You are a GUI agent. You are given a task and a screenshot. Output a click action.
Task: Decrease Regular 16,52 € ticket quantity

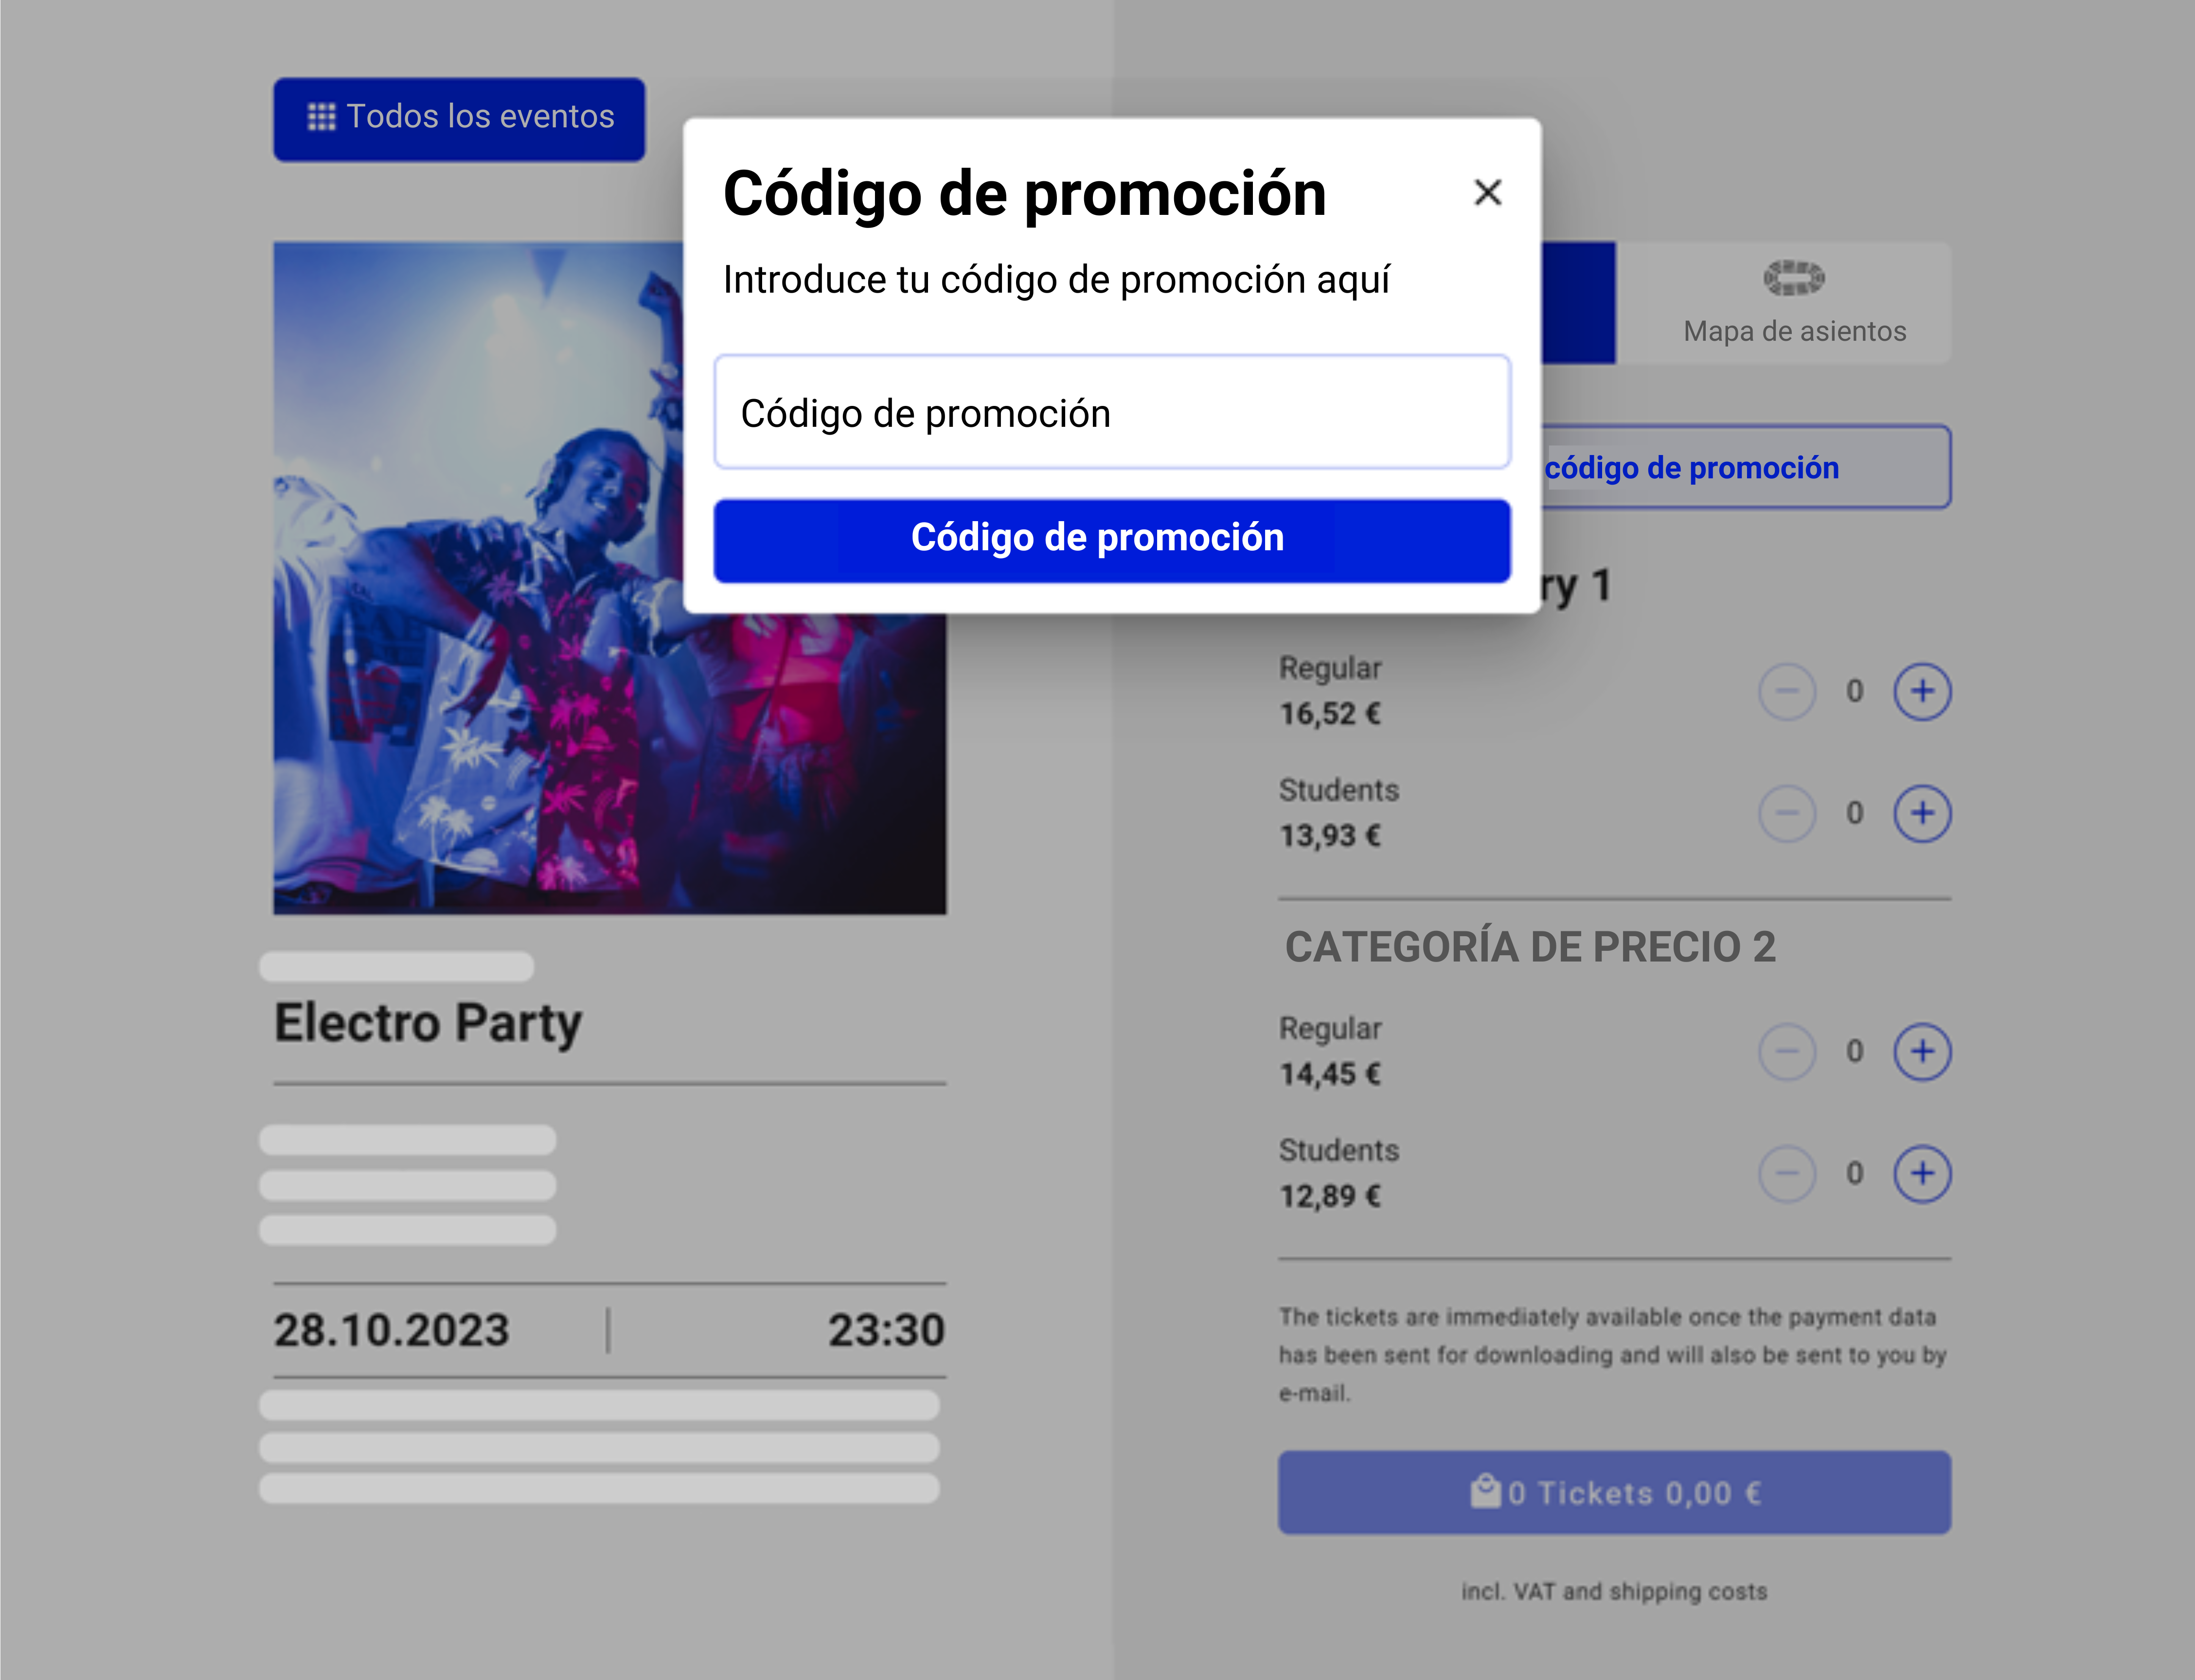point(1787,691)
